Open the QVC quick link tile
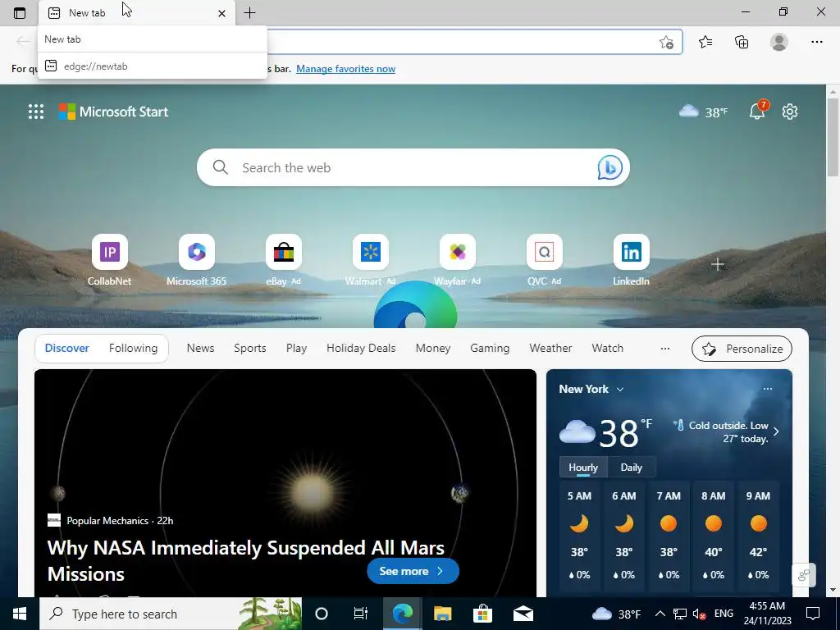Viewport: 840px width, 630px height. pyautogui.click(x=545, y=260)
